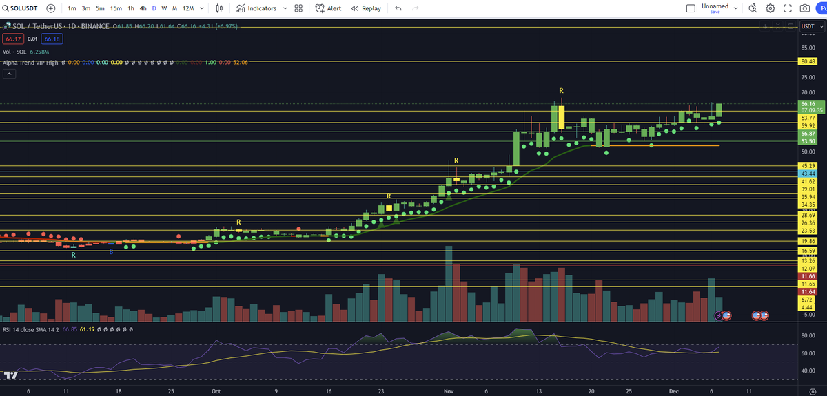
Task: Click the redo arrow
Action: [415, 8]
